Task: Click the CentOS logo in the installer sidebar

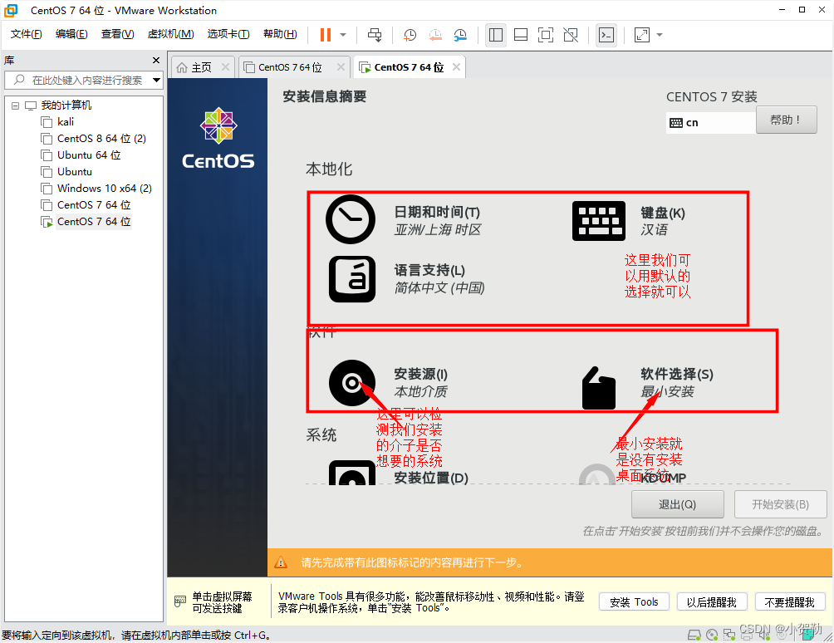Action: click(218, 138)
